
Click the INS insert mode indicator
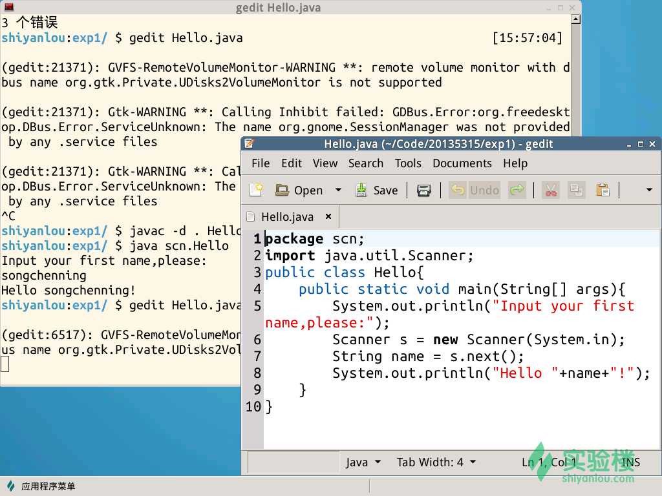630,462
